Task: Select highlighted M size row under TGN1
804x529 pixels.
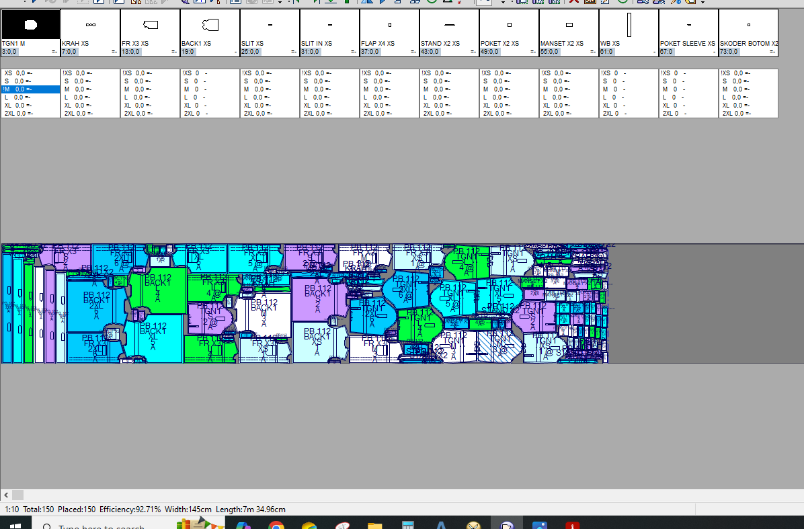Action: point(31,89)
